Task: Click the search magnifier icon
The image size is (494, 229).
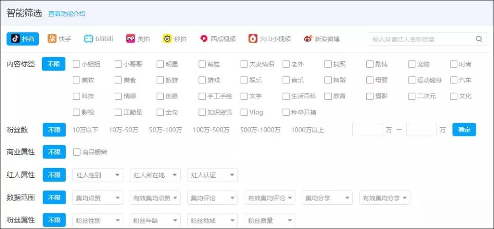Action: click(x=479, y=39)
